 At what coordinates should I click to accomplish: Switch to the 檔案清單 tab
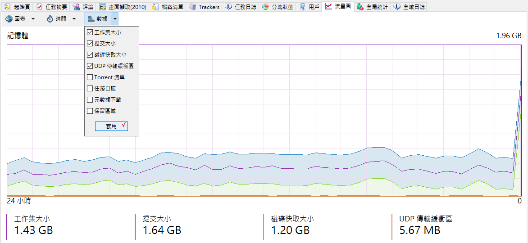coord(168,7)
